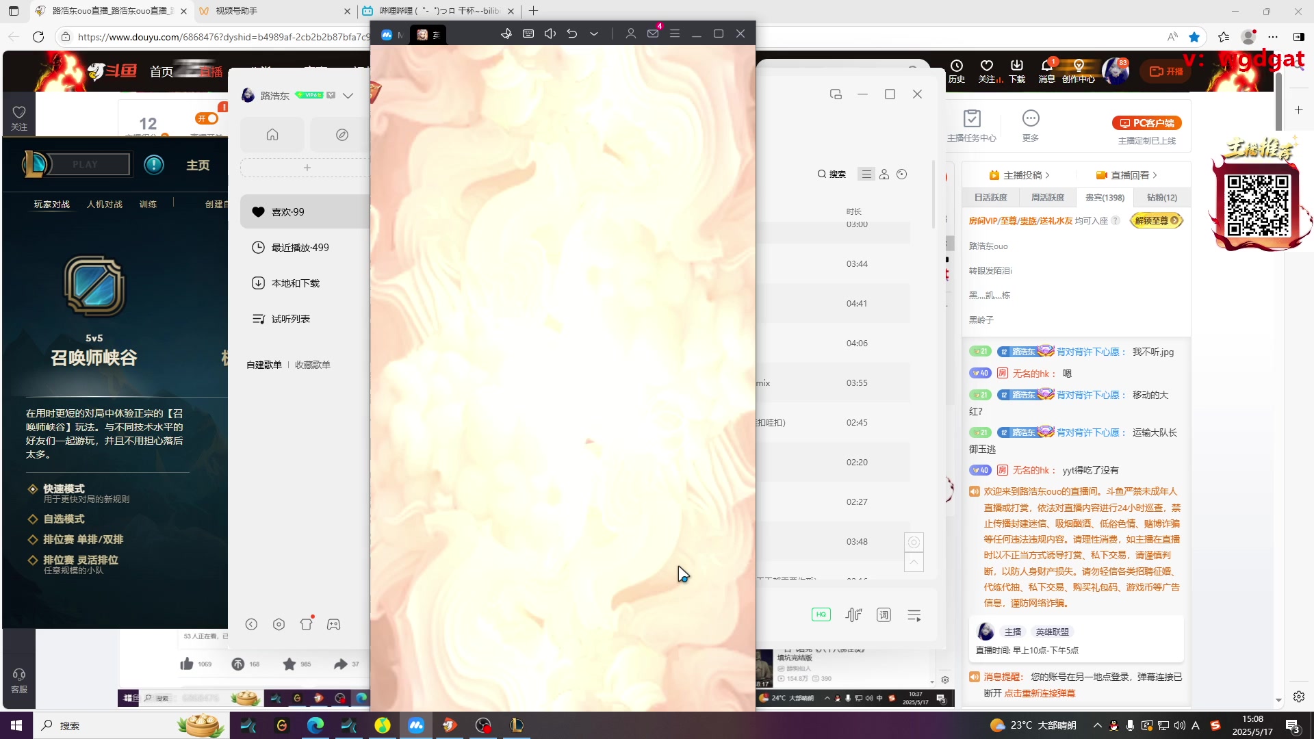
Task: Select 排位赛 单排/双排 mode option
Action: (83, 540)
